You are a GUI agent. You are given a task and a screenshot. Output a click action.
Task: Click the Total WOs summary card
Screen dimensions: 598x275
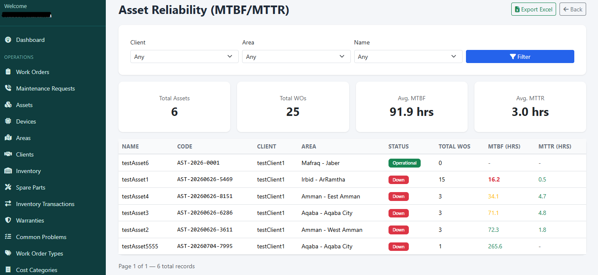point(293,107)
